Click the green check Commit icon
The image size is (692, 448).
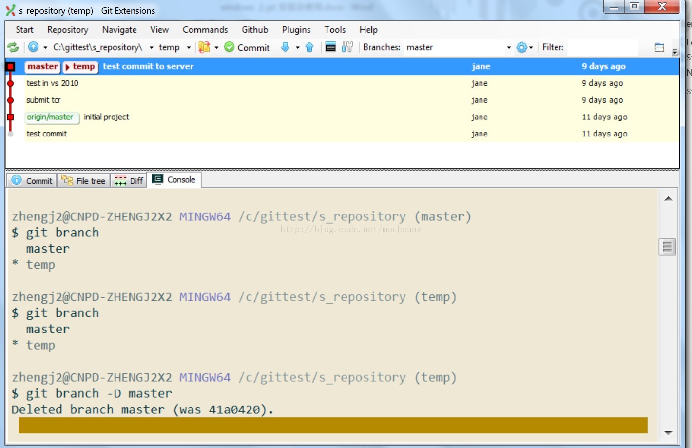click(x=229, y=47)
